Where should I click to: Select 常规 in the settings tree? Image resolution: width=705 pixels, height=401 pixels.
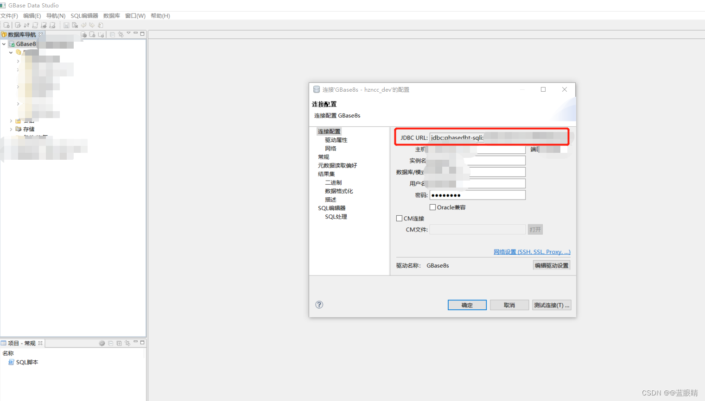[x=324, y=157]
